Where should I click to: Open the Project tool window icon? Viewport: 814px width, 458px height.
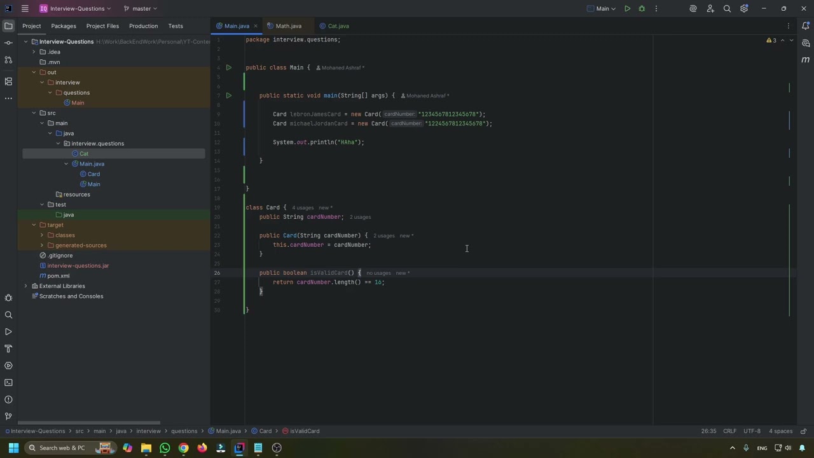(8, 26)
